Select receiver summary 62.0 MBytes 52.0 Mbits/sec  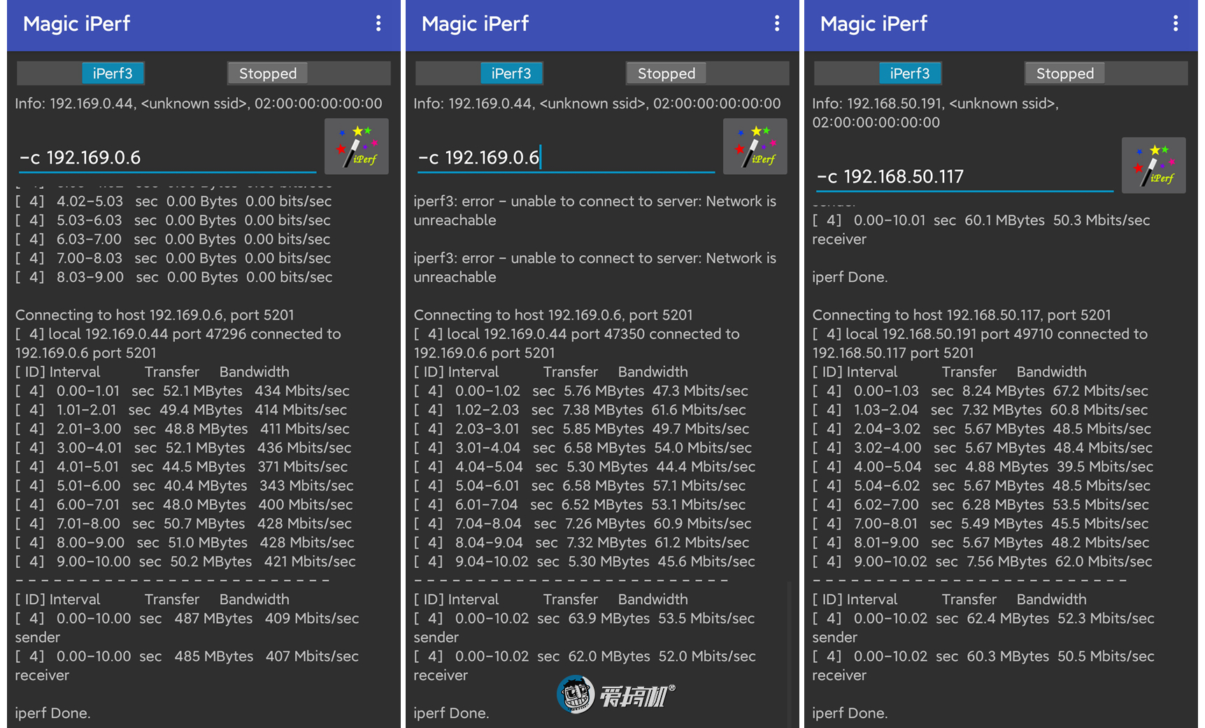coord(585,666)
